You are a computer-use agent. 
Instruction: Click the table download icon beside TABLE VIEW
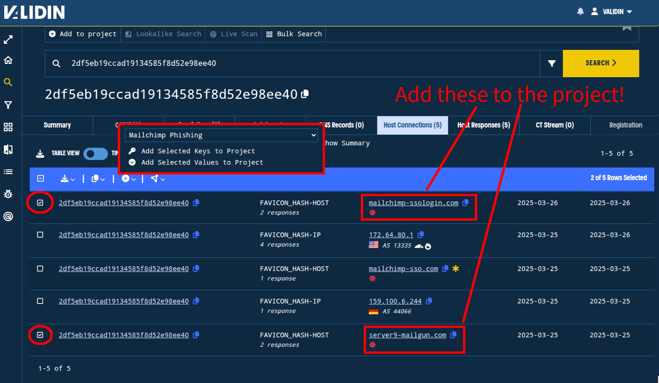pyautogui.click(x=41, y=153)
